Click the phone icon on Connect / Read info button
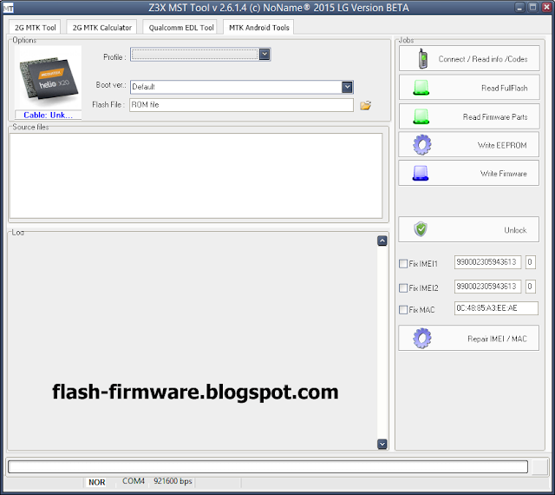 (x=422, y=58)
